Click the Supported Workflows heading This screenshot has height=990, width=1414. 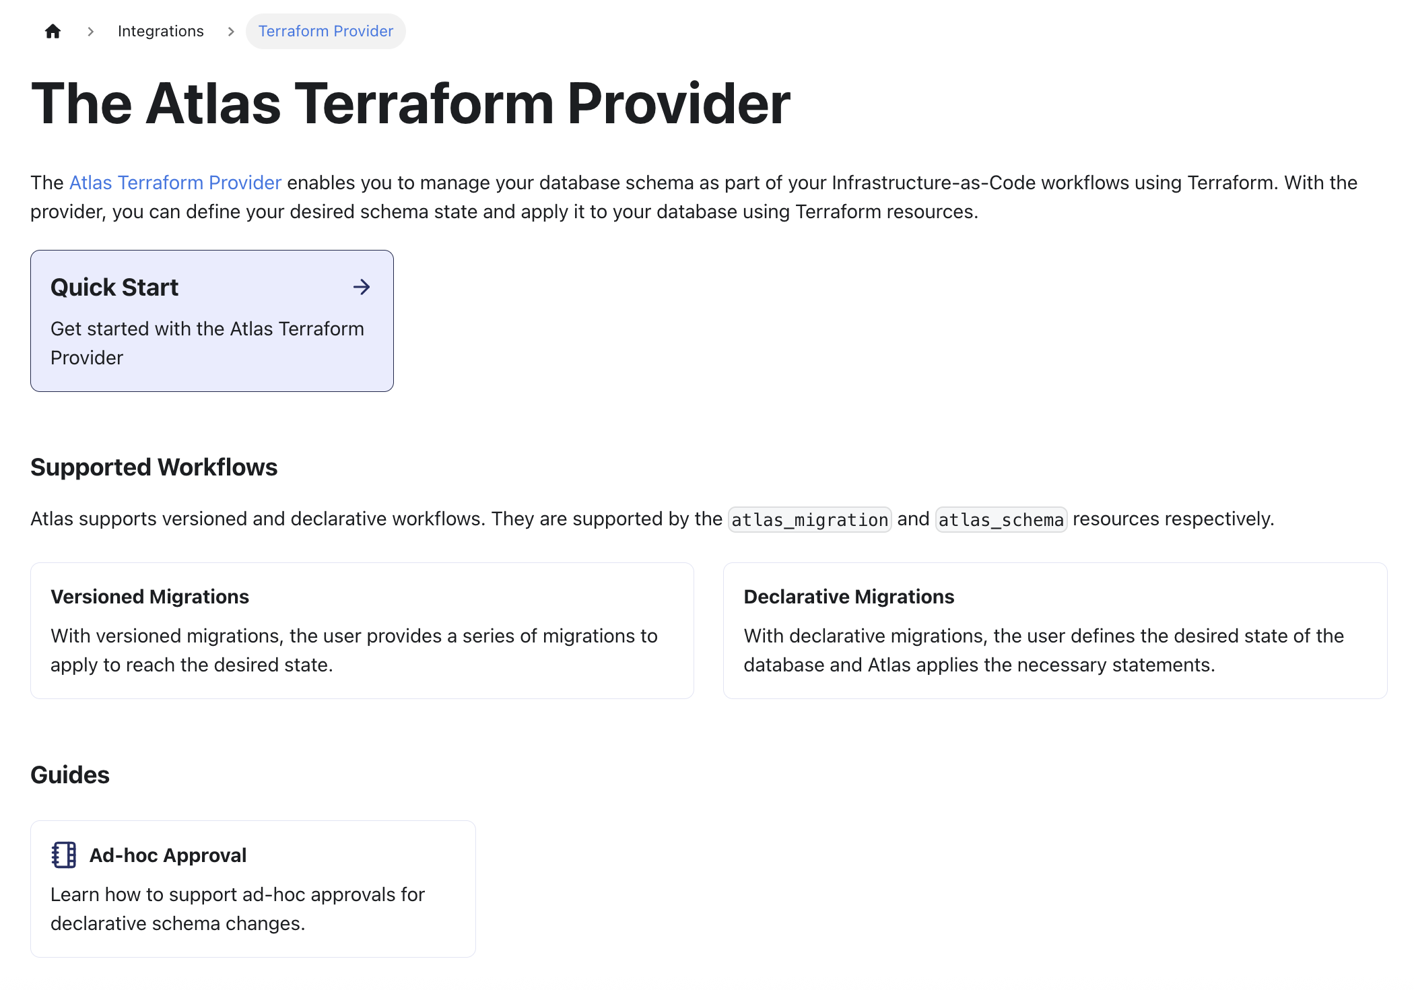click(154, 467)
